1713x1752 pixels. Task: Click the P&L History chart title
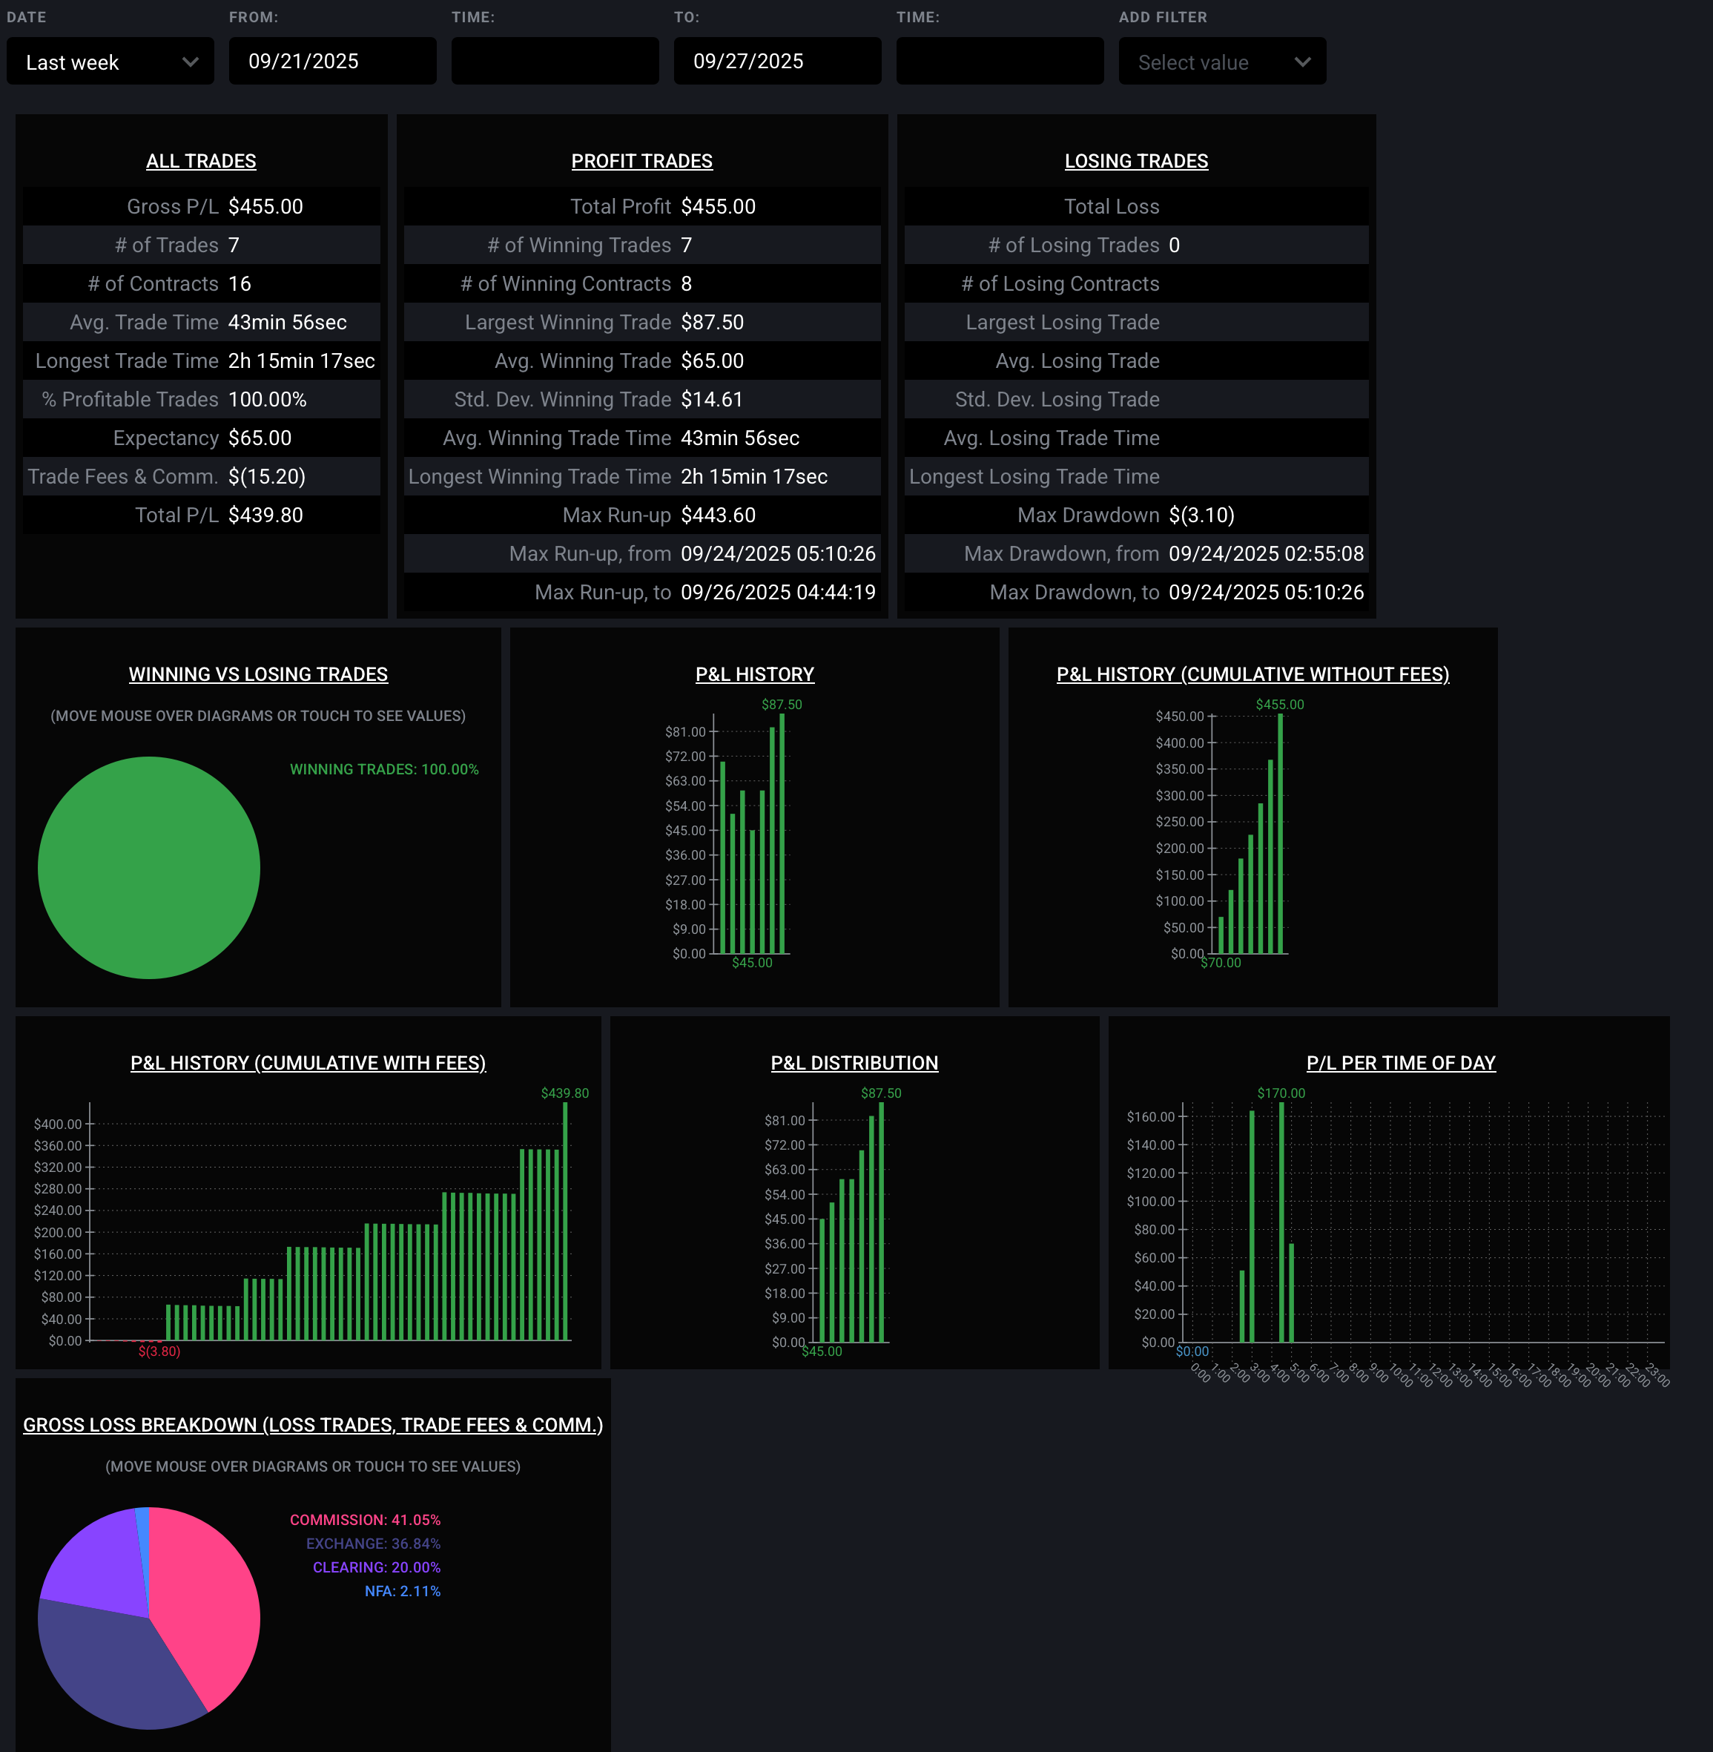click(754, 674)
